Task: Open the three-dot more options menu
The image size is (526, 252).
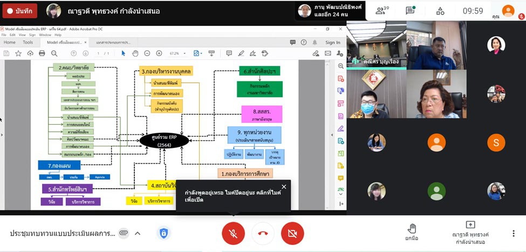Action: (x=513, y=233)
